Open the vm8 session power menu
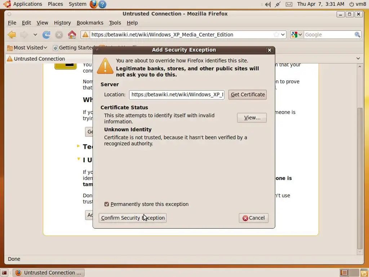This screenshot has width=369, height=277. [358, 4]
